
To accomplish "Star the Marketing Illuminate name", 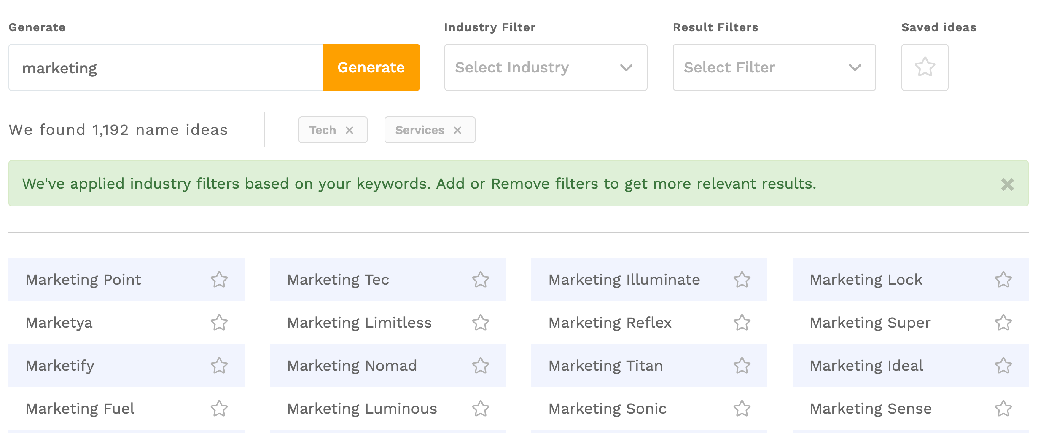I will click(x=742, y=280).
